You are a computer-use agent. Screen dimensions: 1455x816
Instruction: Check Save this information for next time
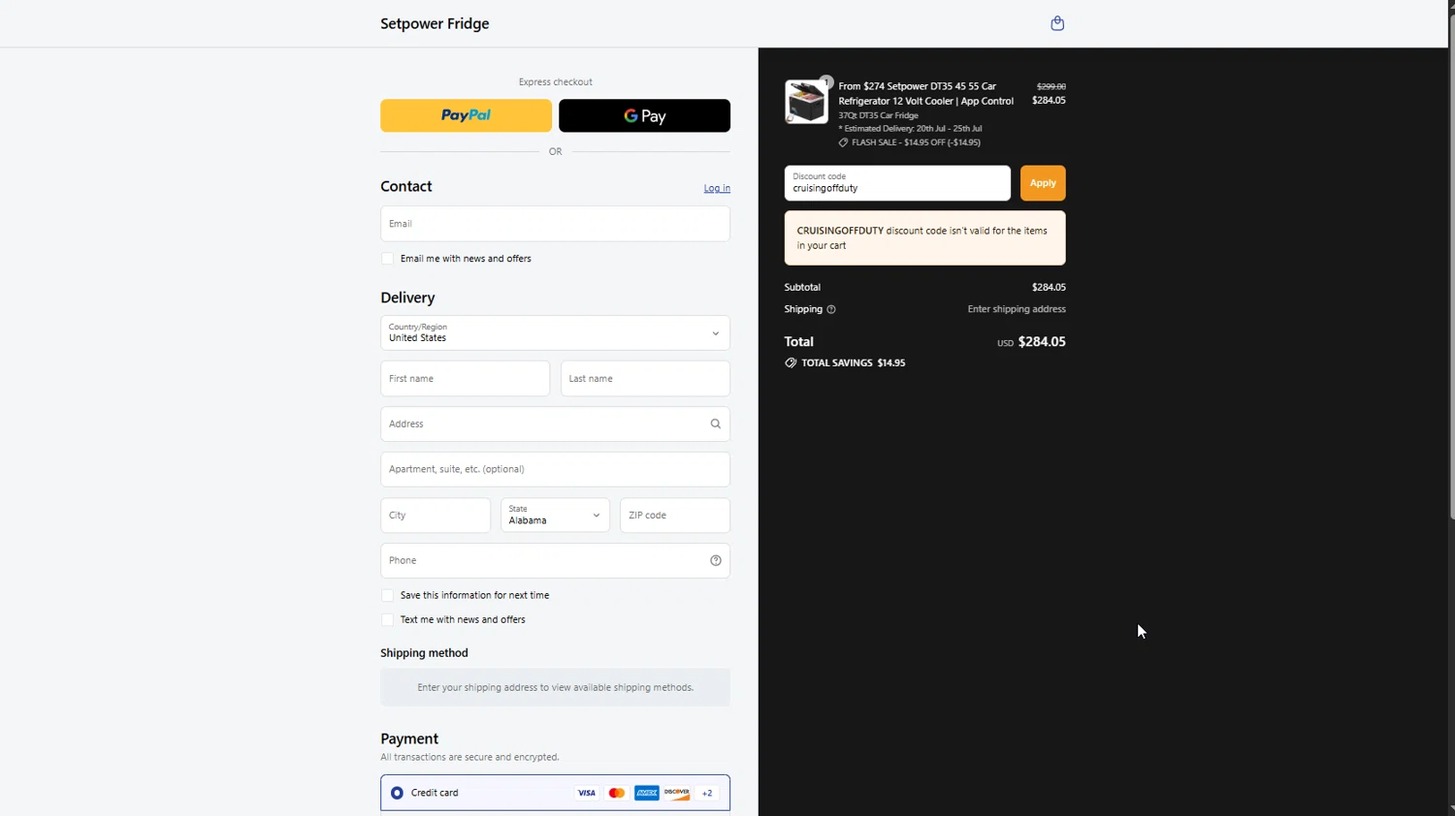click(388, 595)
